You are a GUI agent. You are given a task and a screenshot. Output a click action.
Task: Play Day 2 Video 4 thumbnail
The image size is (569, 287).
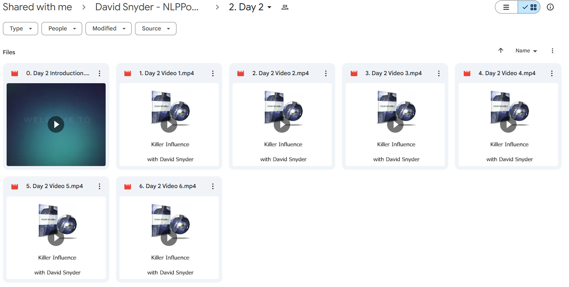pyautogui.click(x=508, y=125)
